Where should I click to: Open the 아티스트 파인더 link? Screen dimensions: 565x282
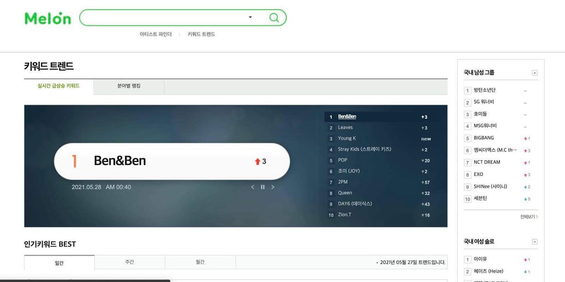[x=156, y=34]
